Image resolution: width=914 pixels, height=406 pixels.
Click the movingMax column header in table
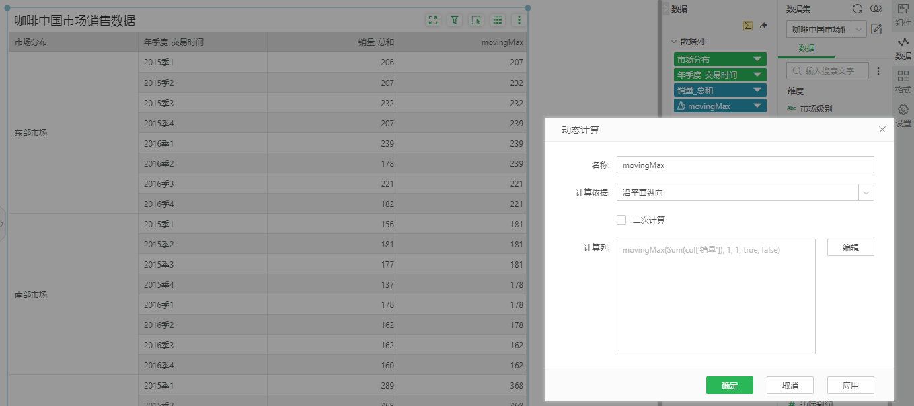[x=462, y=42]
